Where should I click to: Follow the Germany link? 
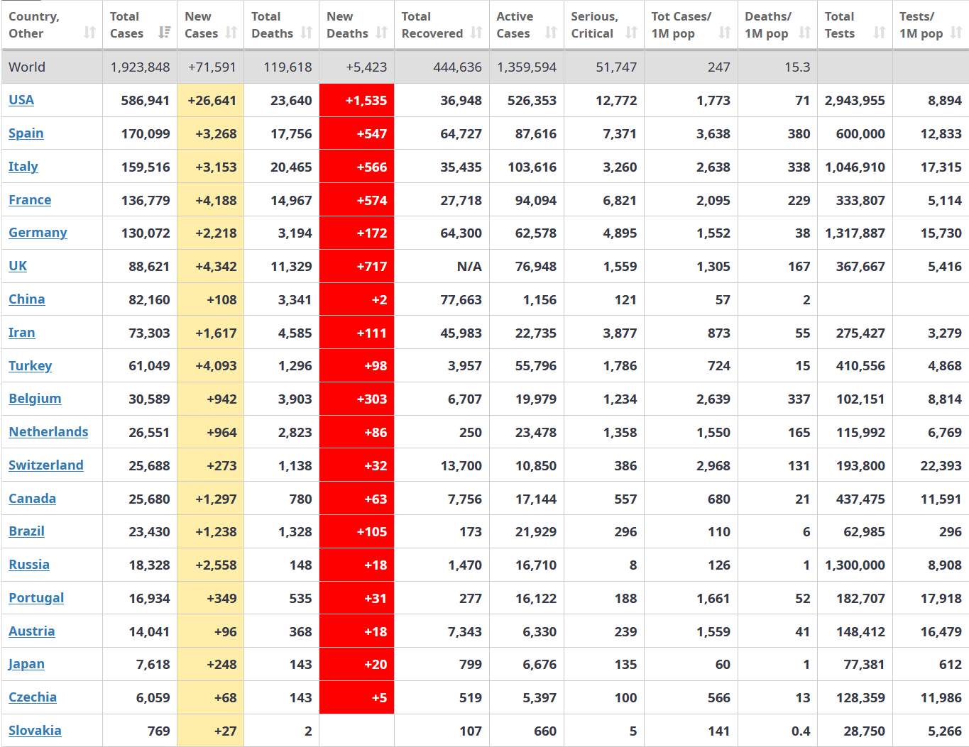pos(38,233)
